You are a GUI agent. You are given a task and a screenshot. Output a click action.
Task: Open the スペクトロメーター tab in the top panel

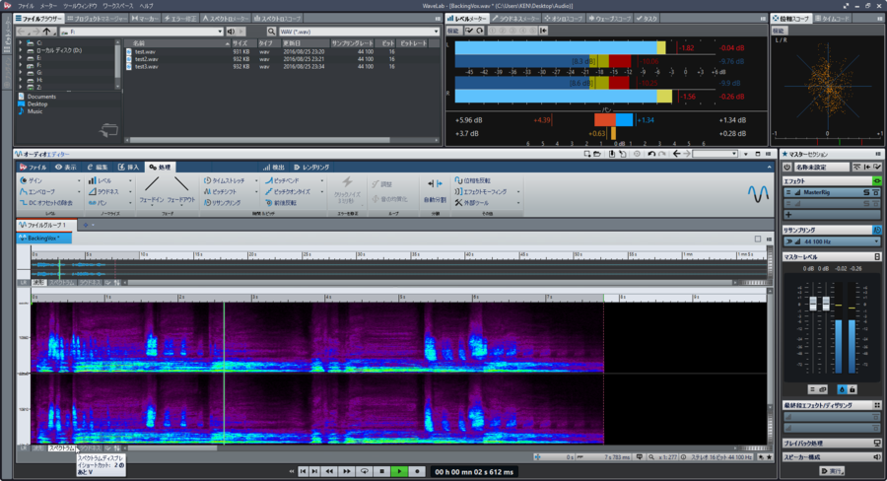(x=225, y=18)
